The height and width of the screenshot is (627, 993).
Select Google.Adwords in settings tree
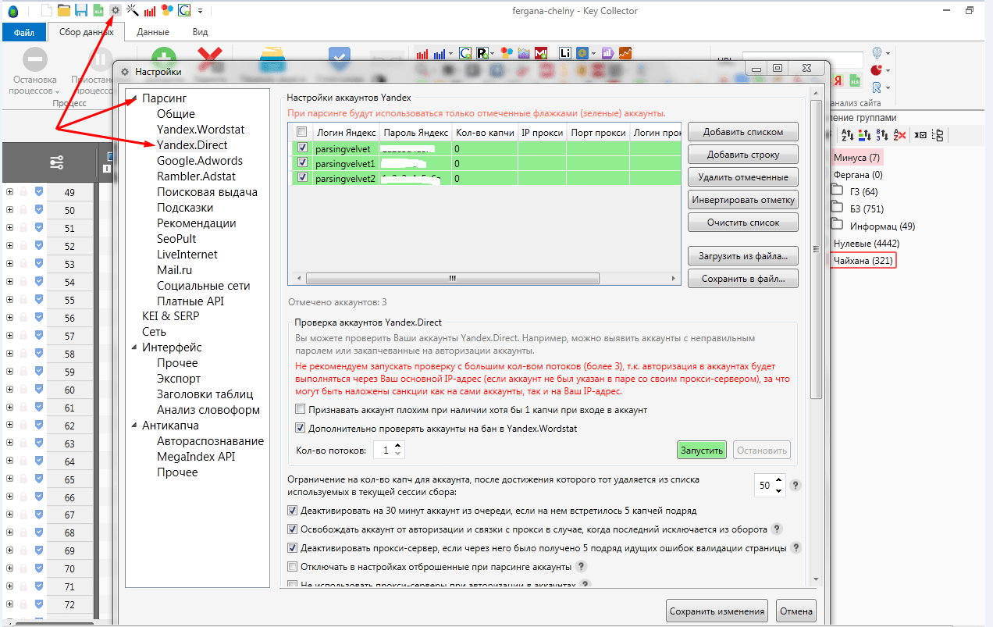pyautogui.click(x=200, y=161)
